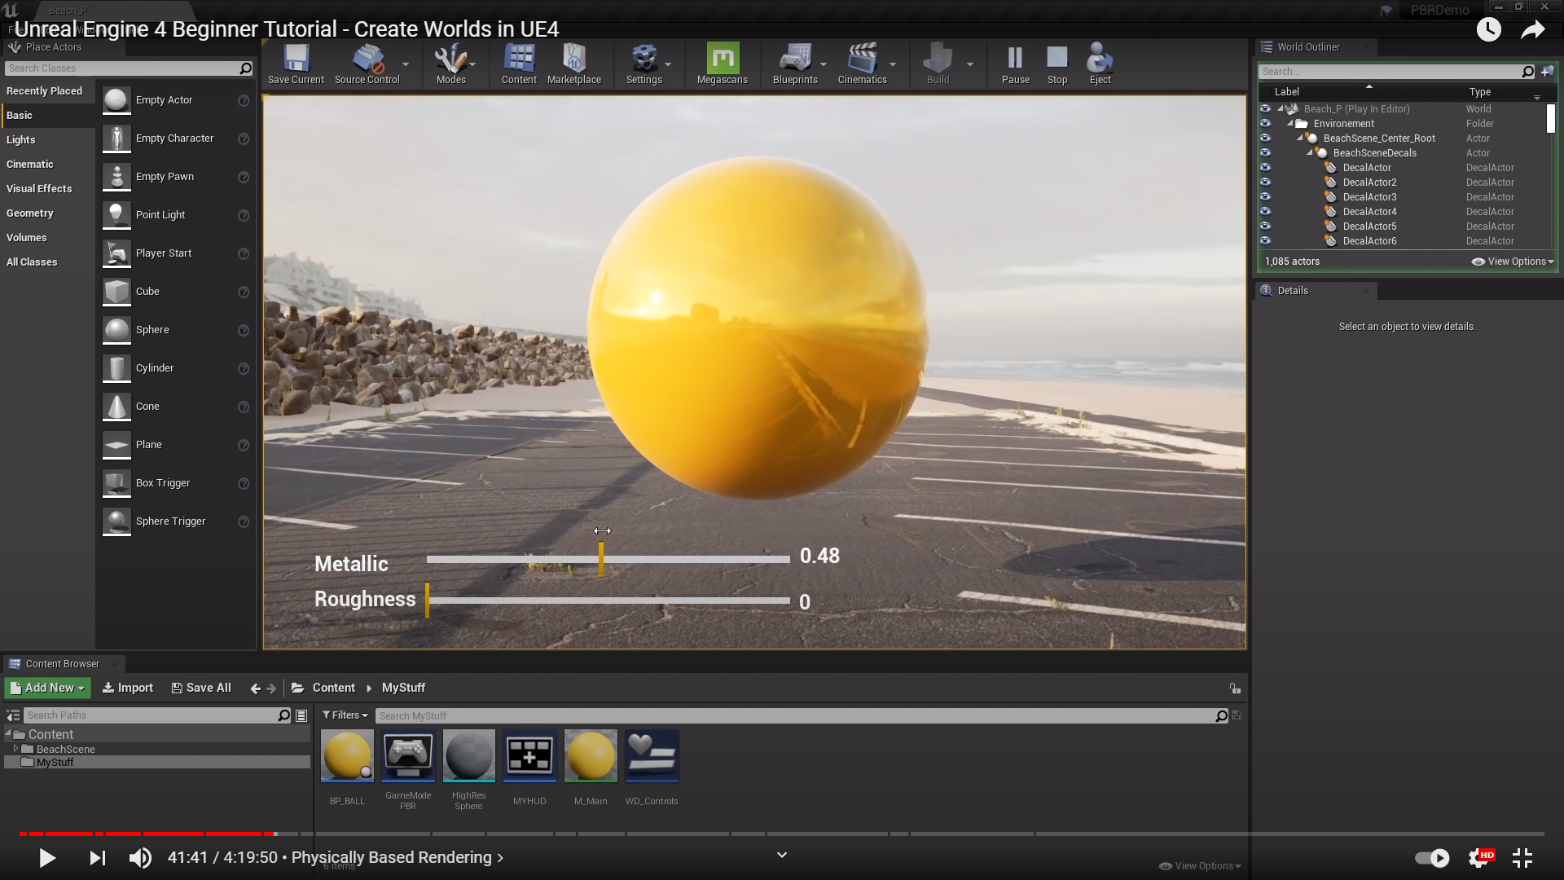Toggle visibility of DecalActor3 in the outliner
The image size is (1564, 880).
(x=1265, y=197)
